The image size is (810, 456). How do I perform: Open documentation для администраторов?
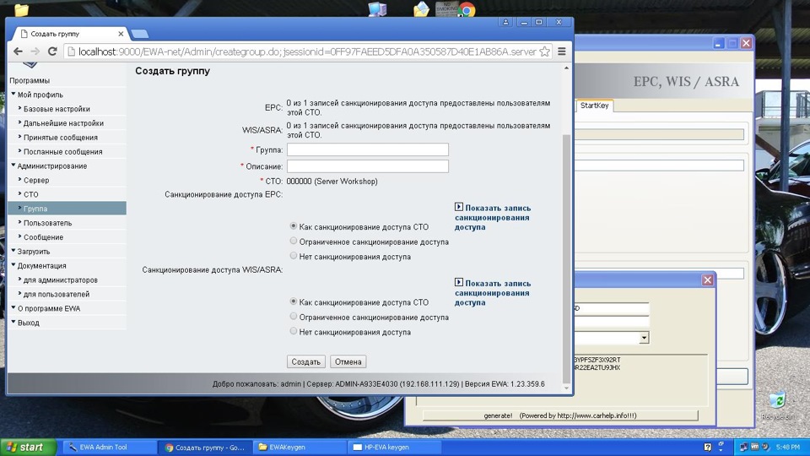60,280
